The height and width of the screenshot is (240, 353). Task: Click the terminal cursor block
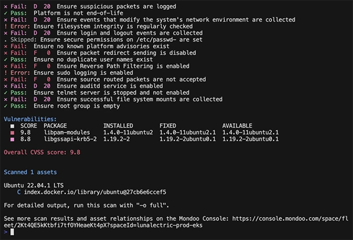click(x=12, y=232)
